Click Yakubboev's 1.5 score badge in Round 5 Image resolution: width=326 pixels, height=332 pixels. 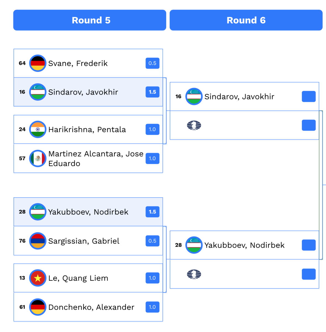[152, 212]
